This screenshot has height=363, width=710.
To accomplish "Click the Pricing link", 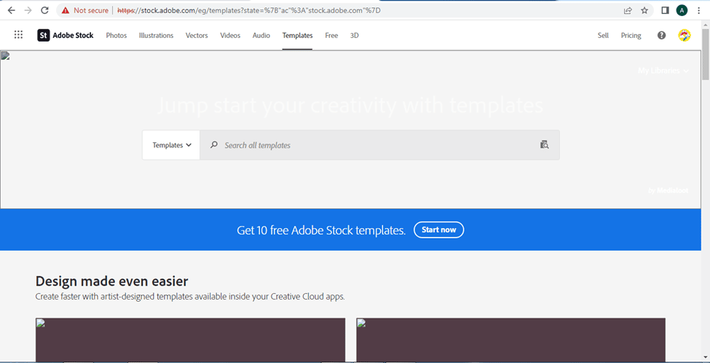I will tap(631, 35).
